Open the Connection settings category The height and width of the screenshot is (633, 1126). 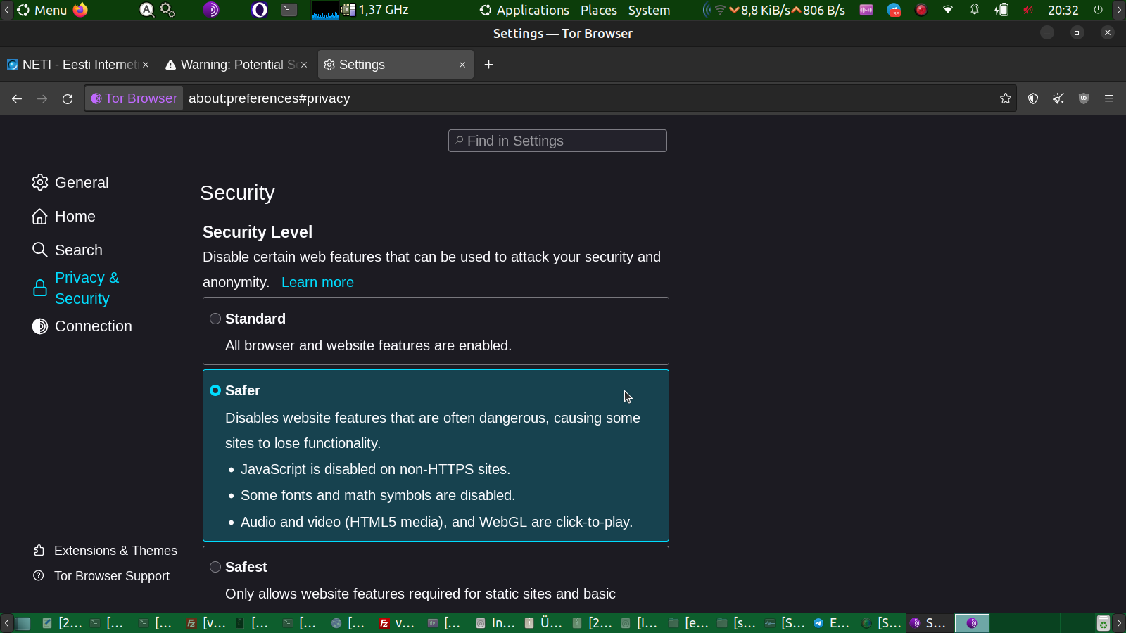(x=82, y=326)
